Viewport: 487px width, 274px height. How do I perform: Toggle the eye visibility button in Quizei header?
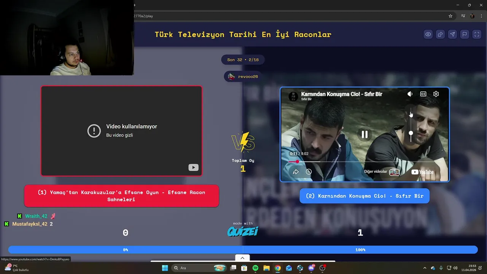pos(428,34)
